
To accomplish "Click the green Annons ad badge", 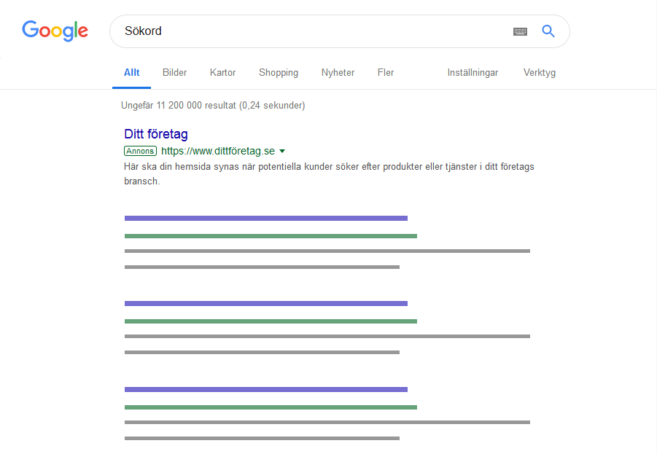I will pyautogui.click(x=140, y=151).
